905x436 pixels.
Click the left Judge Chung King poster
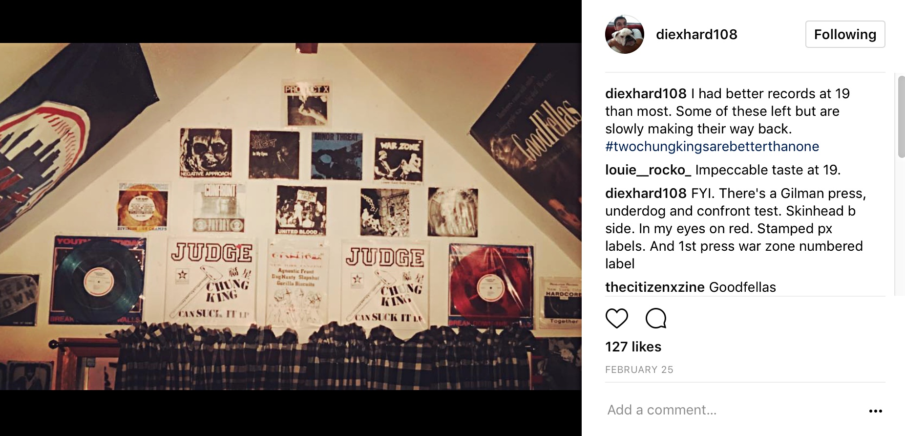[210, 281]
